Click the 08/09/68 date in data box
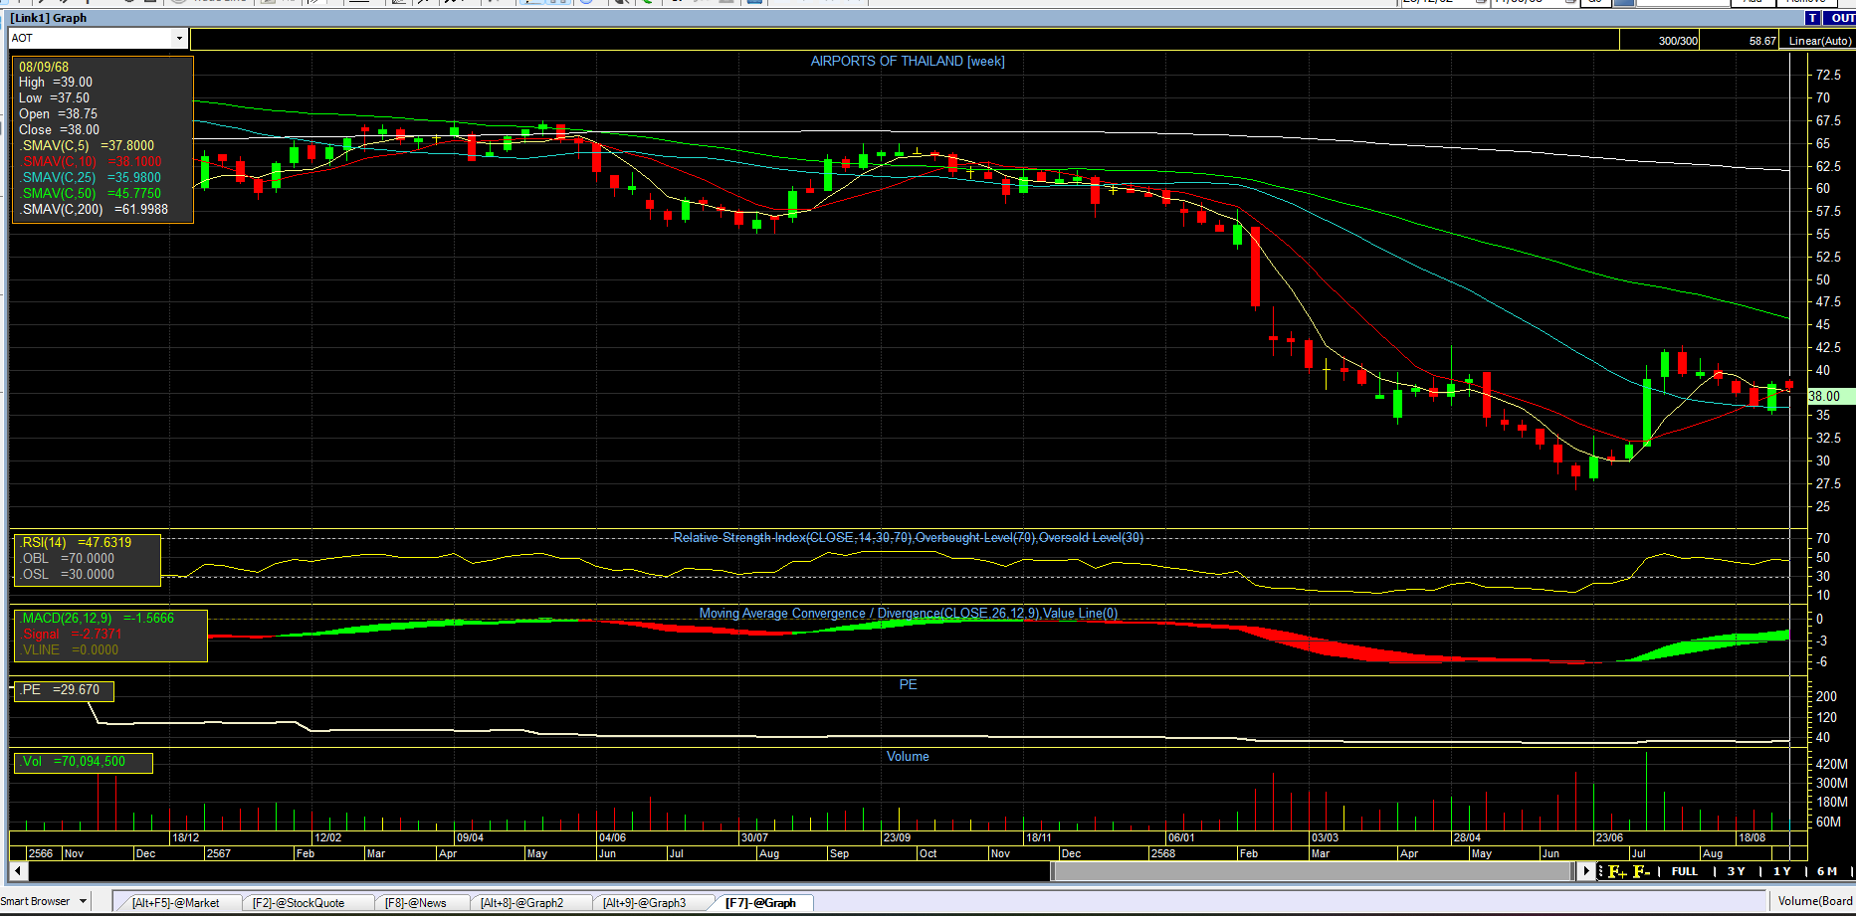 point(44,67)
